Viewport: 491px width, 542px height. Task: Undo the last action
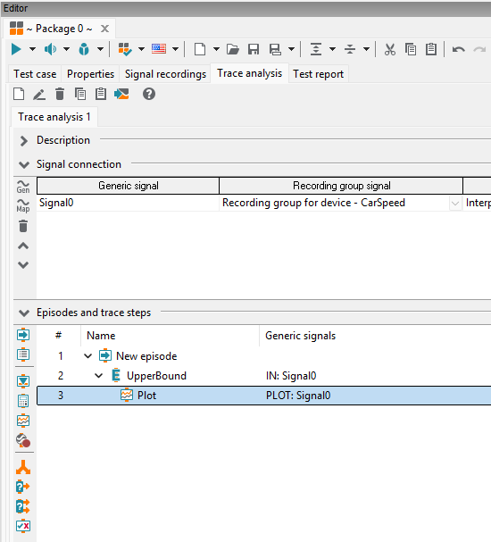[459, 49]
